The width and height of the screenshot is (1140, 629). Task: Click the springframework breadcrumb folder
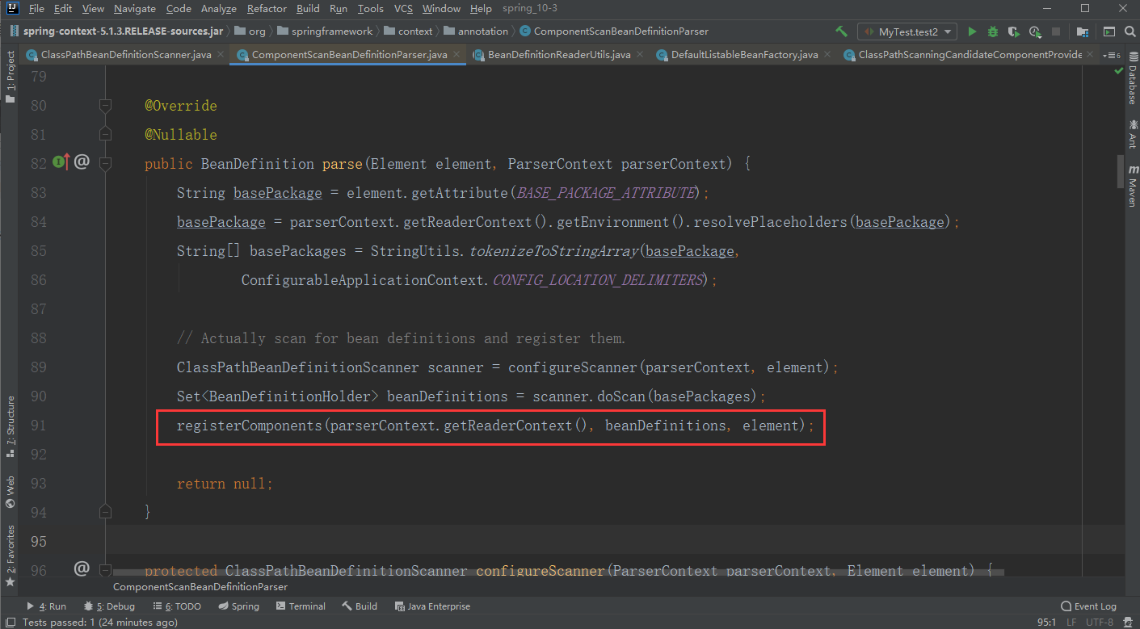click(x=326, y=31)
